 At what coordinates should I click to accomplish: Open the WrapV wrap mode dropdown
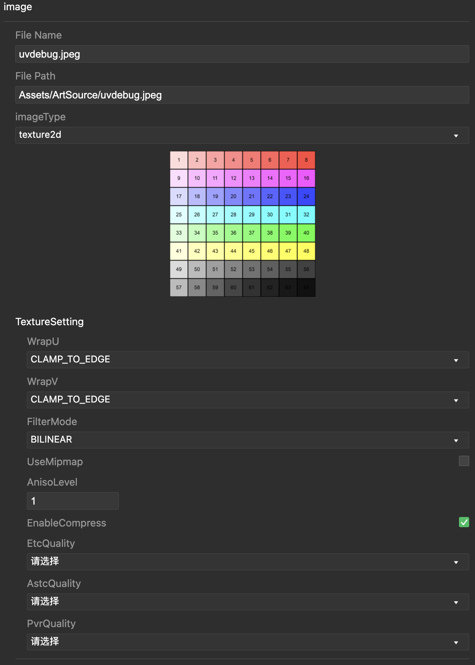click(x=248, y=400)
